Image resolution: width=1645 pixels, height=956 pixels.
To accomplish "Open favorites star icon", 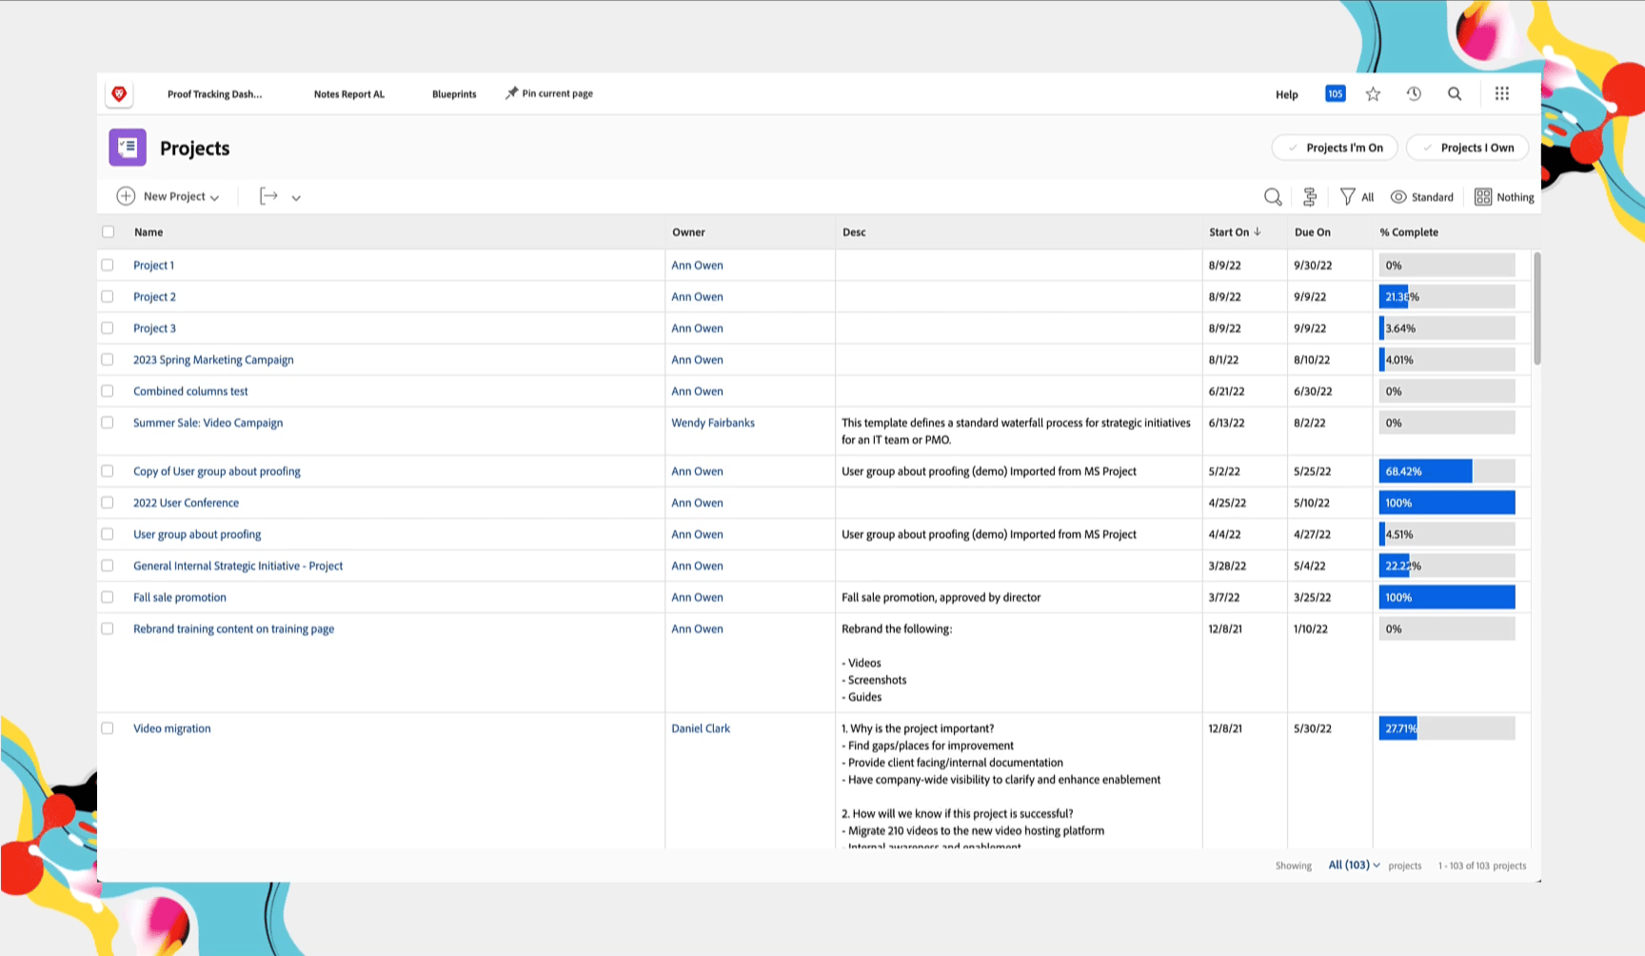I will tap(1373, 93).
